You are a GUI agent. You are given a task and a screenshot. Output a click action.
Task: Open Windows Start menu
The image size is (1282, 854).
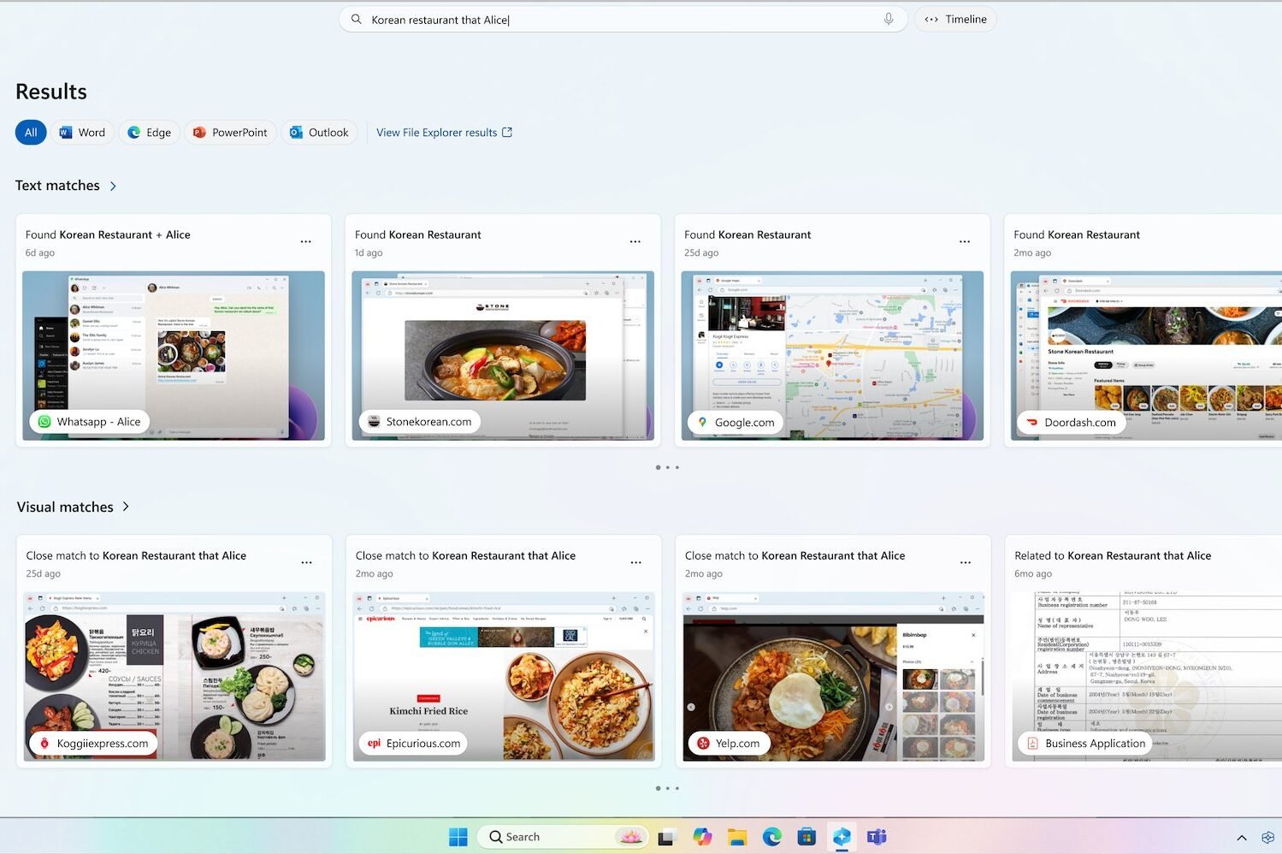[458, 837]
